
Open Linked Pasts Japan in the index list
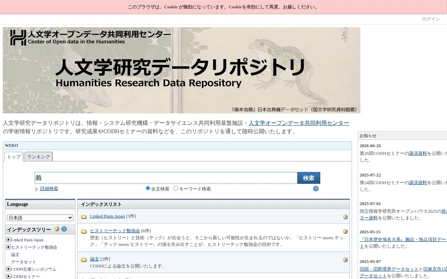(x=107, y=216)
